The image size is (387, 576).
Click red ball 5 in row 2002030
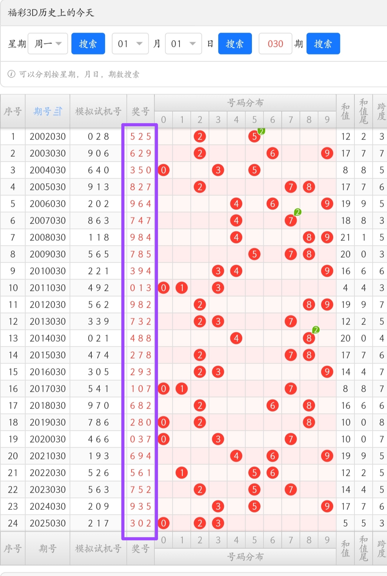254,136
